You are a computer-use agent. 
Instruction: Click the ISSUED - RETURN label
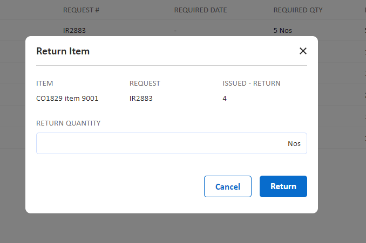pyautogui.click(x=251, y=84)
